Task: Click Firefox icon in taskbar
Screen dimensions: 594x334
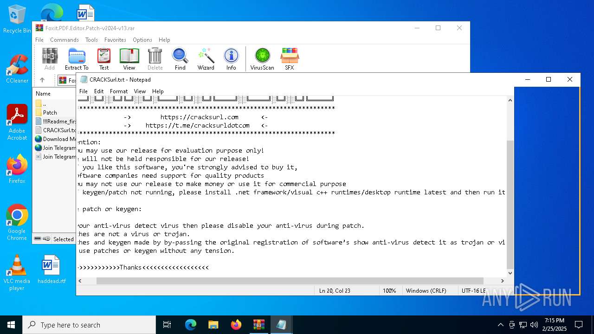Action: pyautogui.click(x=236, y=325)
